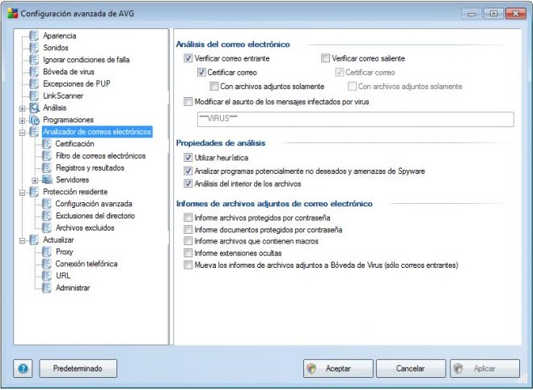Expand the Servidores tree node
This screenshot has width=533, height=390.
point(35,180)
